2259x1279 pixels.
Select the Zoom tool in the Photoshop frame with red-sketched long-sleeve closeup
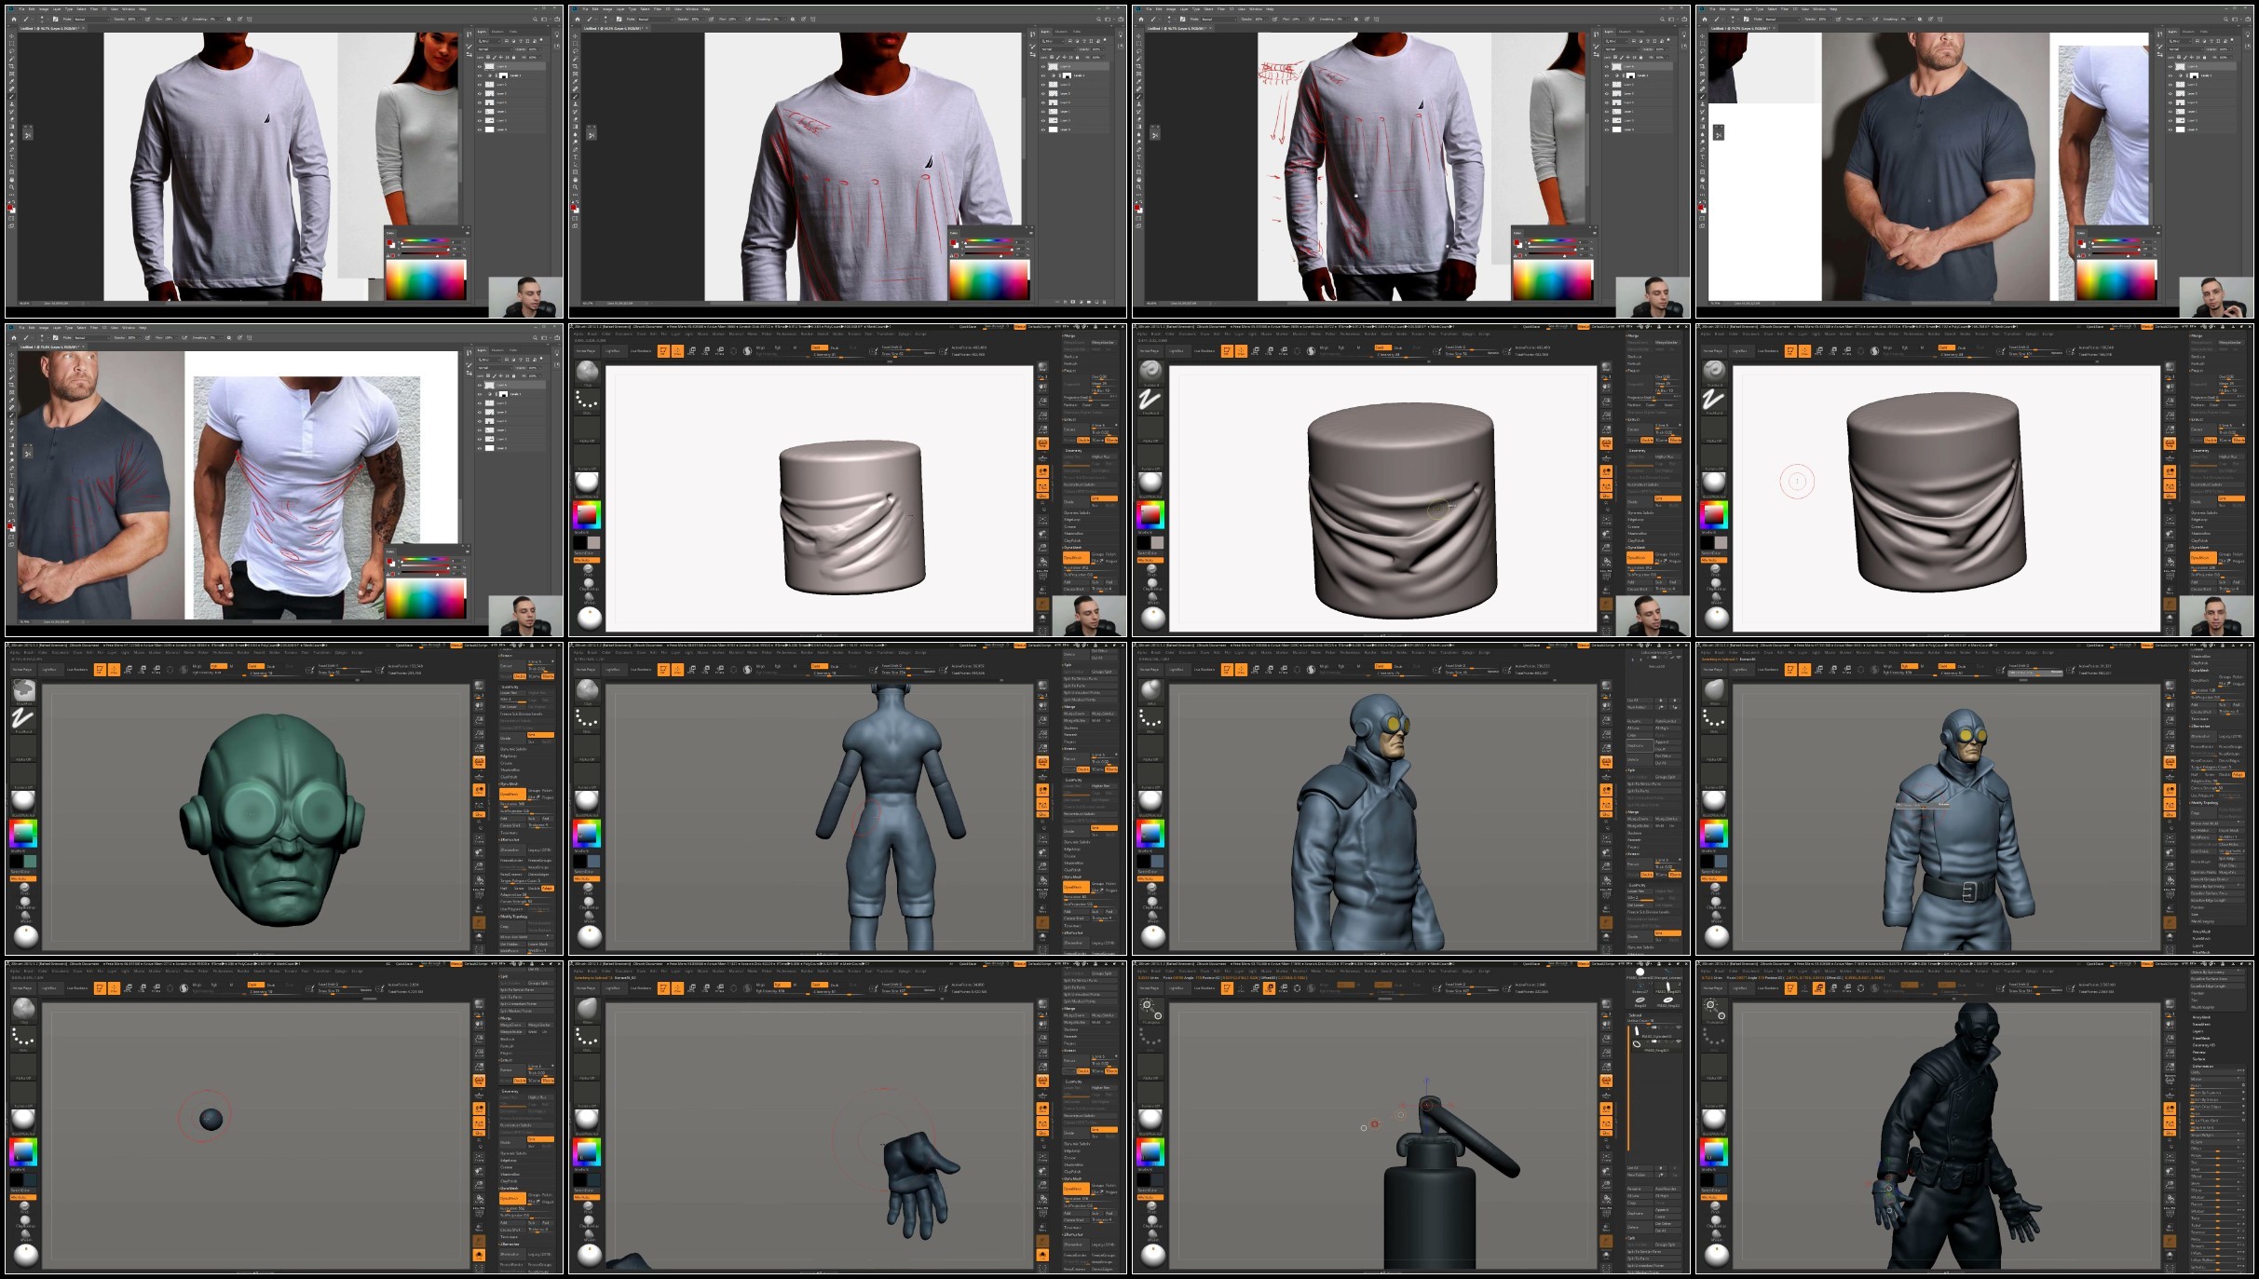575,186
